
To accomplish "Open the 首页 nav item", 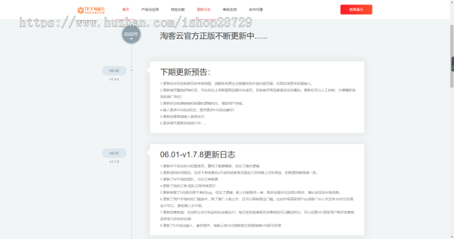I will (126, 10).
